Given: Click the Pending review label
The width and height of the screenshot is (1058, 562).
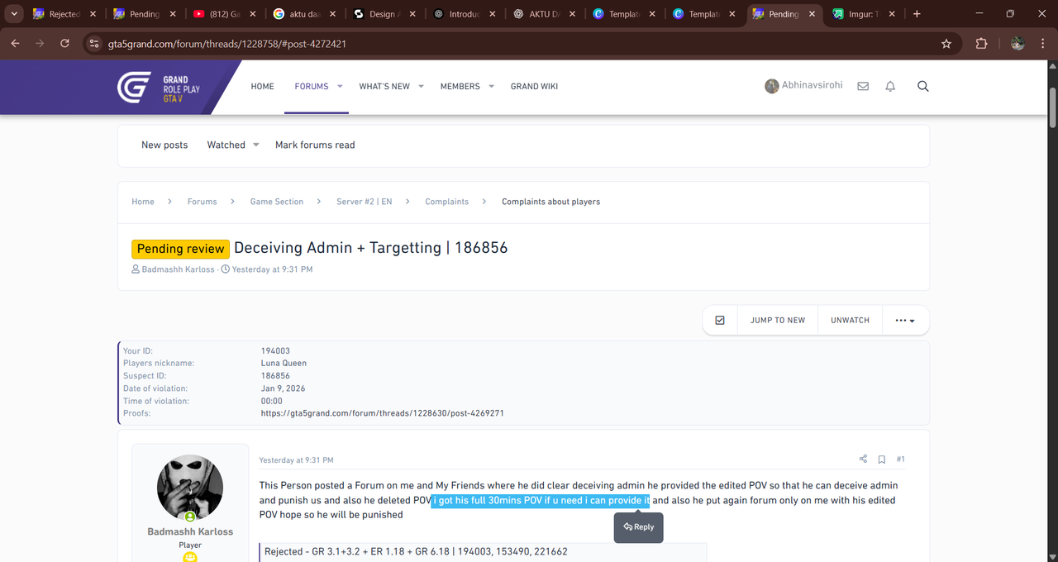Looking at the screenshot, I should 180,249.
